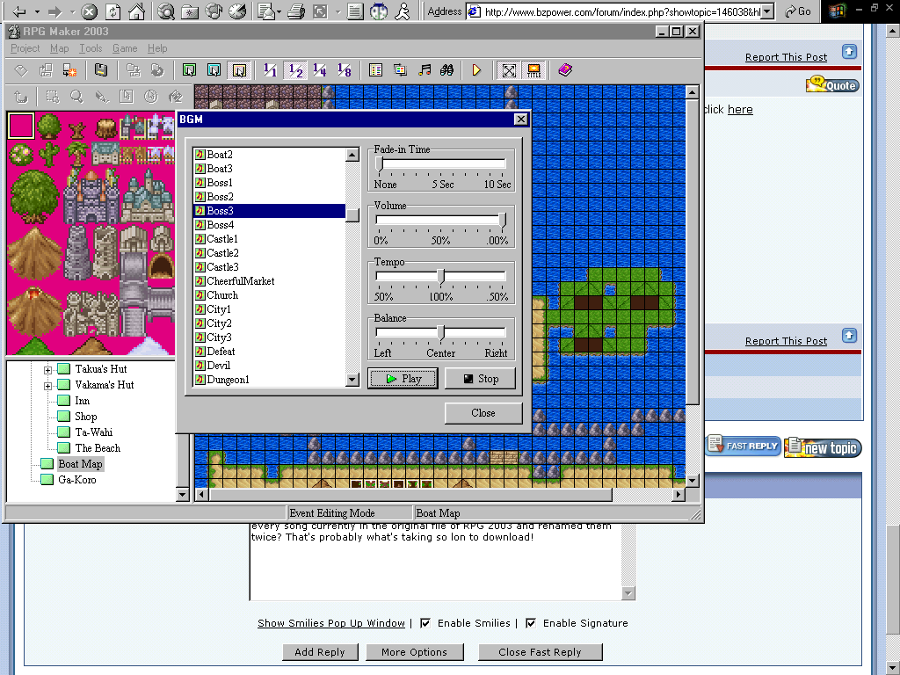Click the Tempo slider handle
Image resolution: width=900 pixels, height=675 pixels.
441,276
